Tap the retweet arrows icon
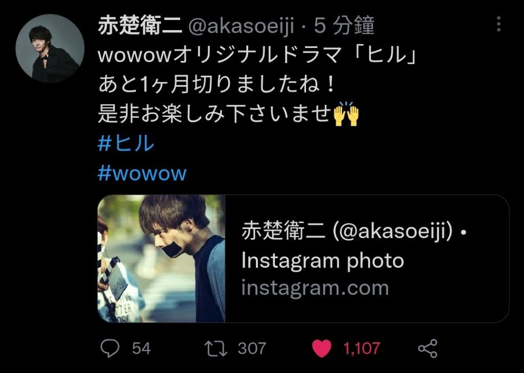 (216, 348)
